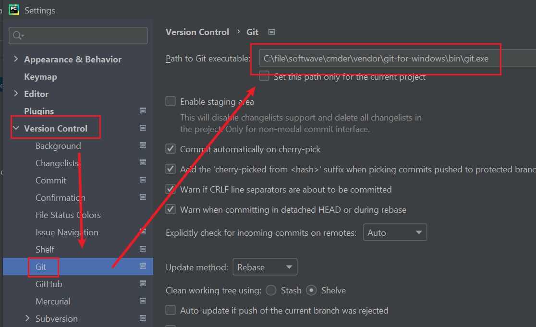Click the project-level icon on the Confirmation row
This screenshot has height=327, width=536.
tap(143, 197)
